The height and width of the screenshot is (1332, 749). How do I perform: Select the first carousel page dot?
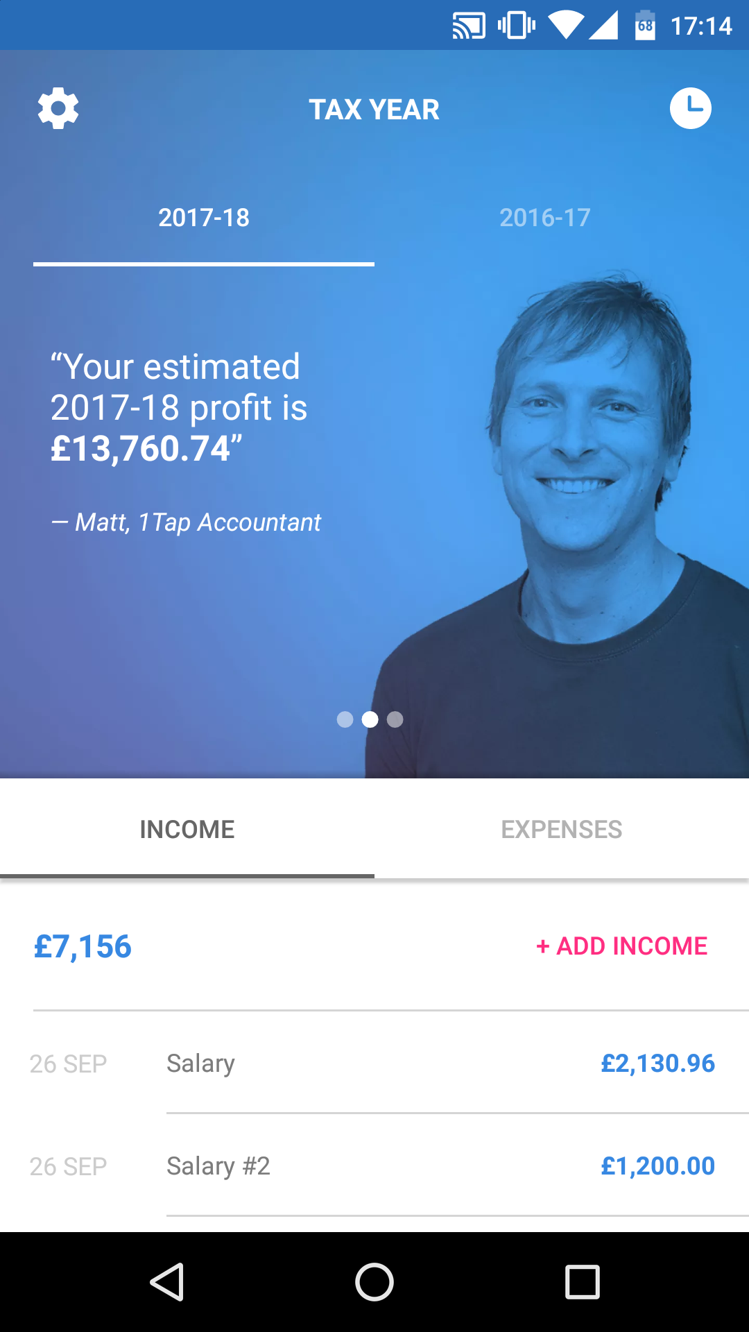click(345, 719)
